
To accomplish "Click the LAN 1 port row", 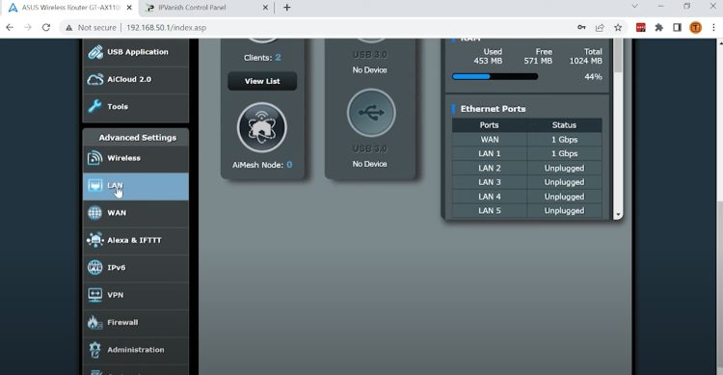I will point(526,153).
